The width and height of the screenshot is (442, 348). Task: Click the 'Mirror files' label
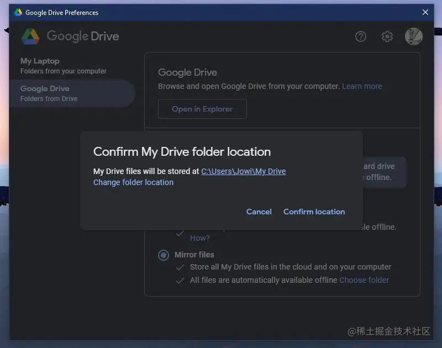(x=194, y=255)
